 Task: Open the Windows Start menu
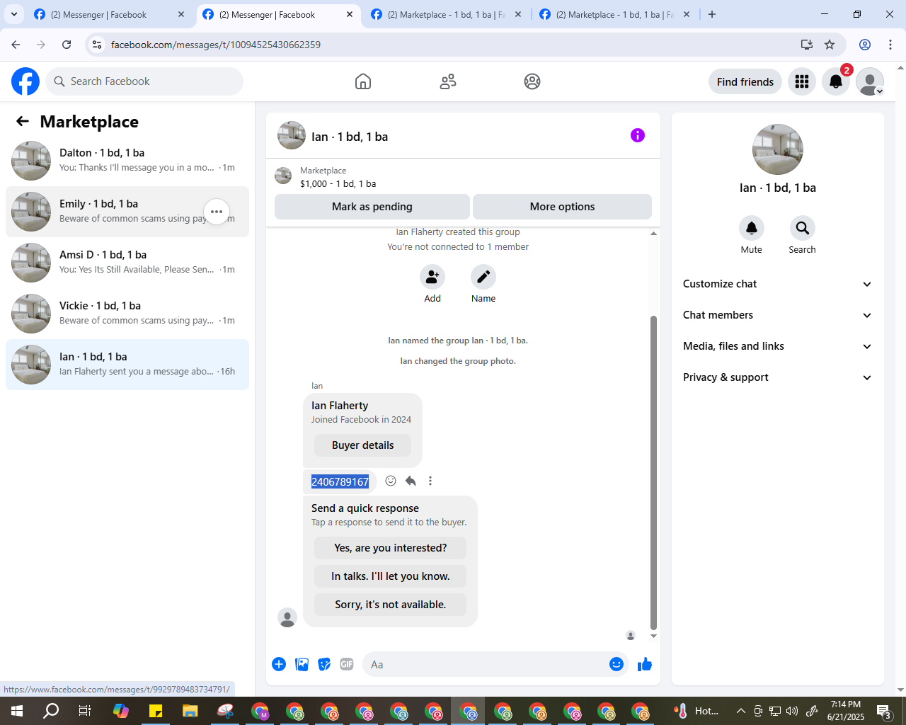click(x=17, y=711)
